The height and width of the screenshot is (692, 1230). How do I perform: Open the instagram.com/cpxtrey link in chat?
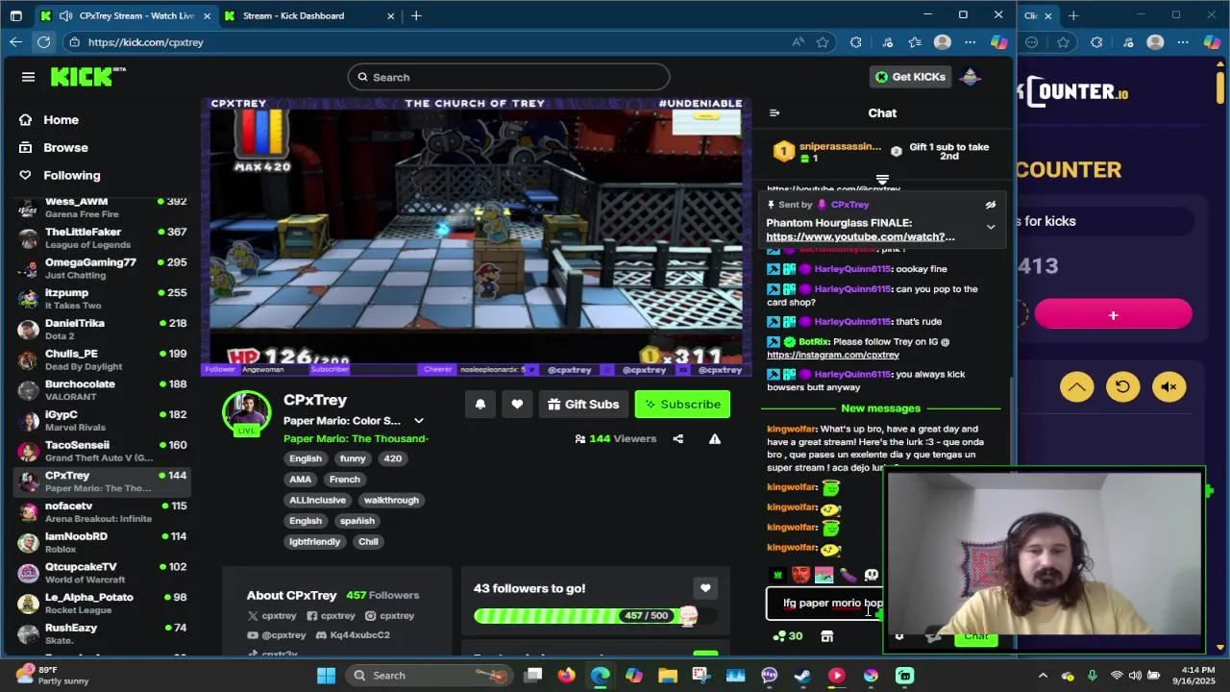click(x=833, y=355)
